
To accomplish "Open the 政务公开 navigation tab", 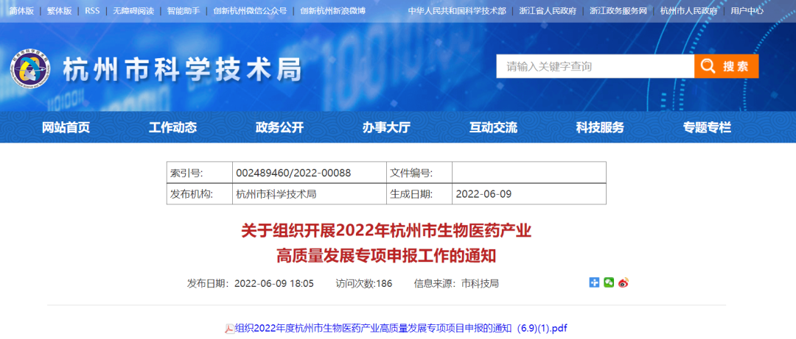I will [x=279, y=127].
